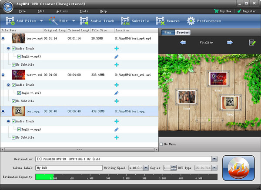Click the Buy Now link
261x190 pixels.
pyautogui.click(x=225, y=10)
